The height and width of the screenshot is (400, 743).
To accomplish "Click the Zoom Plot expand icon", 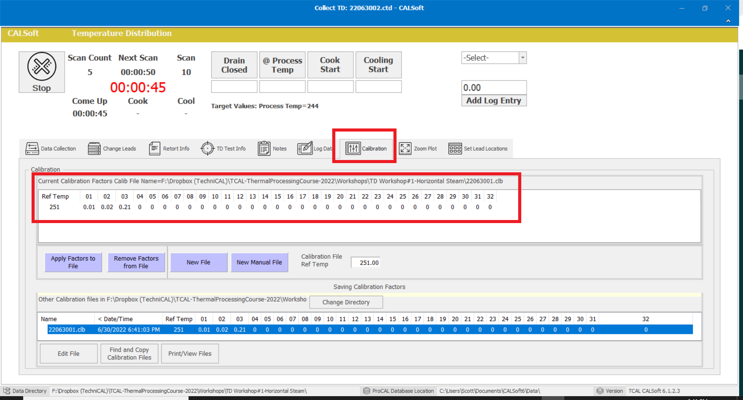I will pos(405,148).
